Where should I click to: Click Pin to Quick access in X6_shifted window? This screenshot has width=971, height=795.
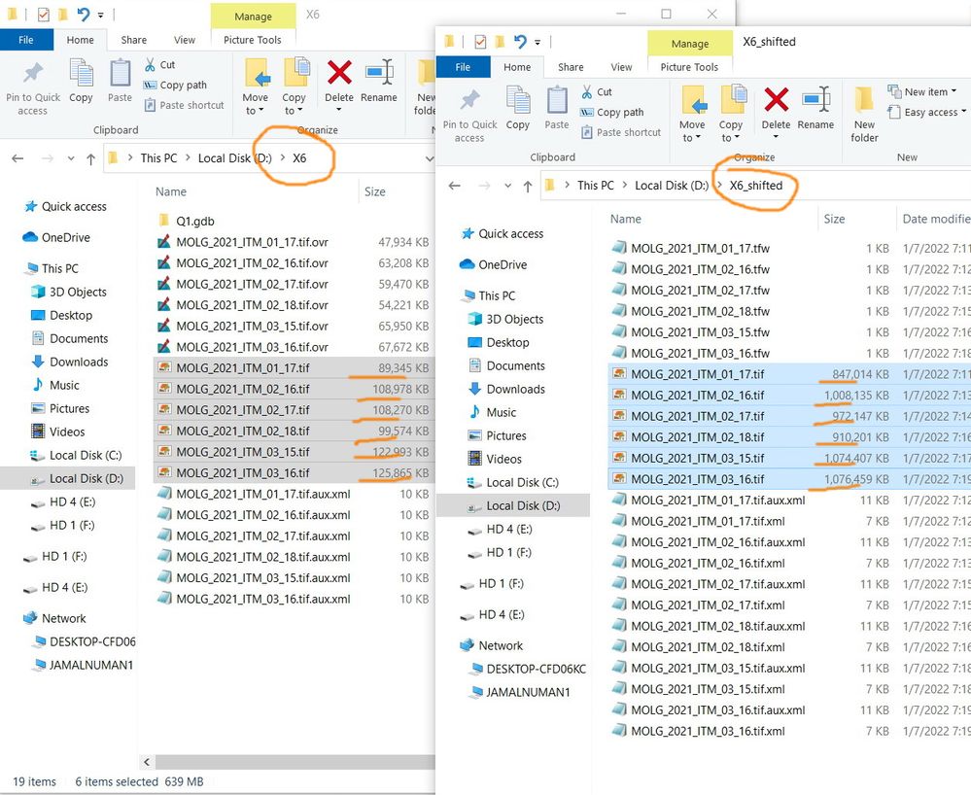click(470, 116)
